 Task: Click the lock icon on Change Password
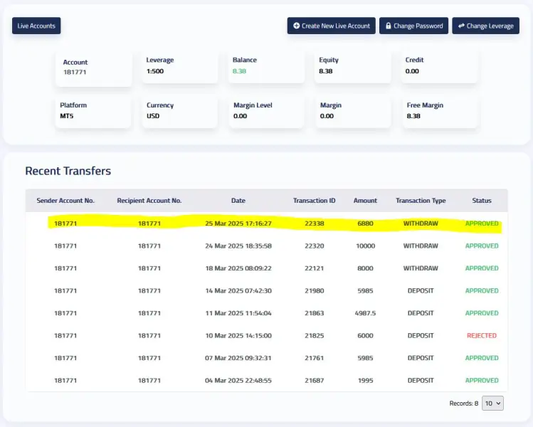[x=389, y=26]
